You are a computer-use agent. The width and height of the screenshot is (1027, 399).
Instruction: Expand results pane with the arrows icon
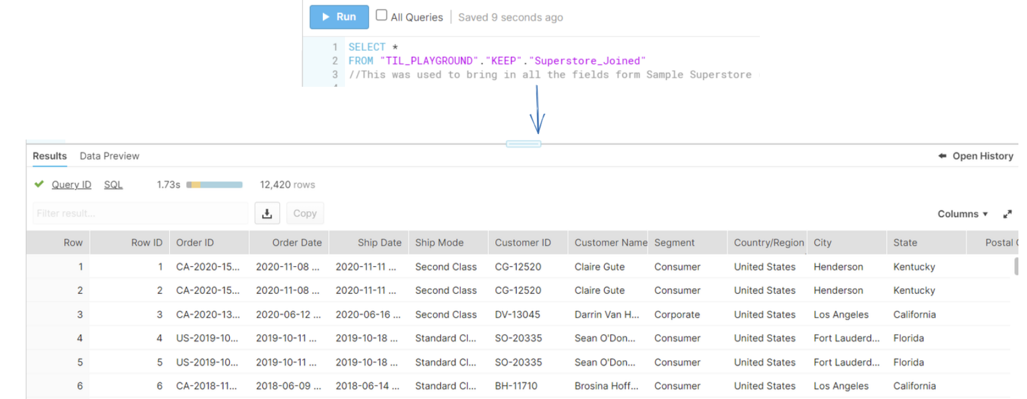tap(1007, 214)
